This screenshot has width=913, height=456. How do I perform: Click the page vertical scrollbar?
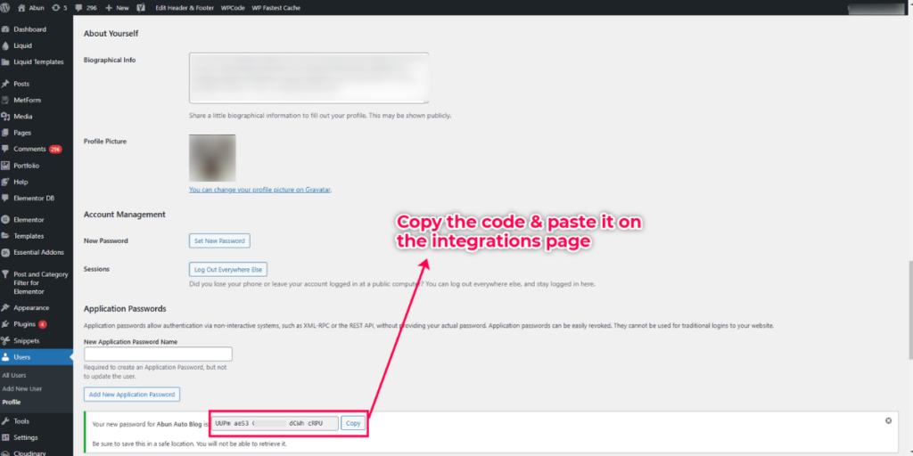tap(910, 308)
